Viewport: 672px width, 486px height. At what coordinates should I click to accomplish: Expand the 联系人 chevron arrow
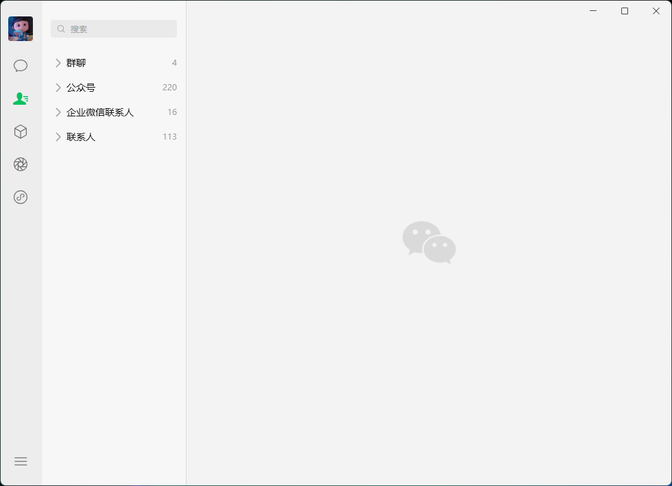[x=58, y=137]
